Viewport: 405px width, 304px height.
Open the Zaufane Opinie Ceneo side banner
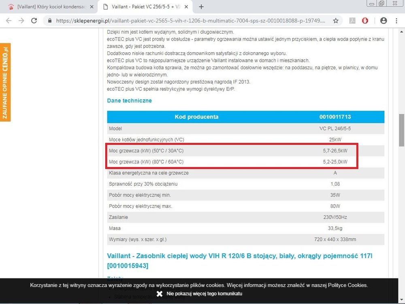coord(5,82)
